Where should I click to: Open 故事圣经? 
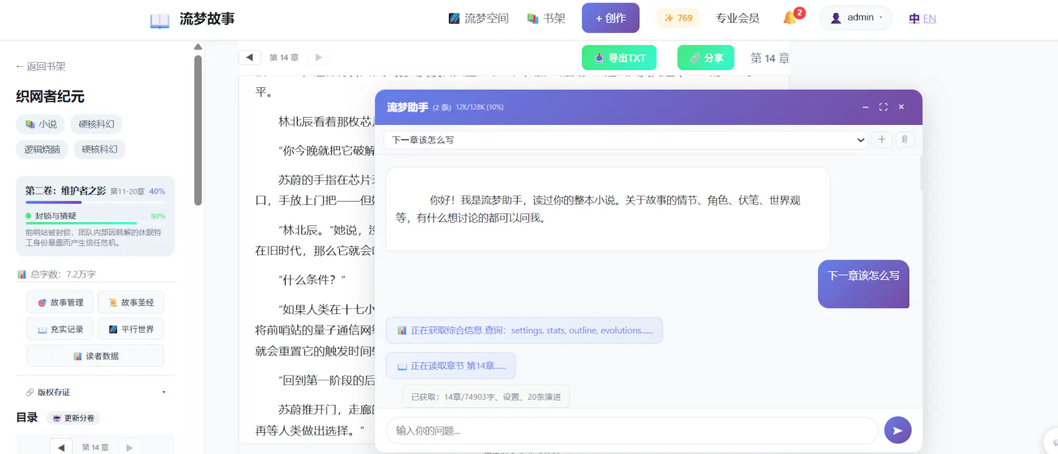[131, 303]
